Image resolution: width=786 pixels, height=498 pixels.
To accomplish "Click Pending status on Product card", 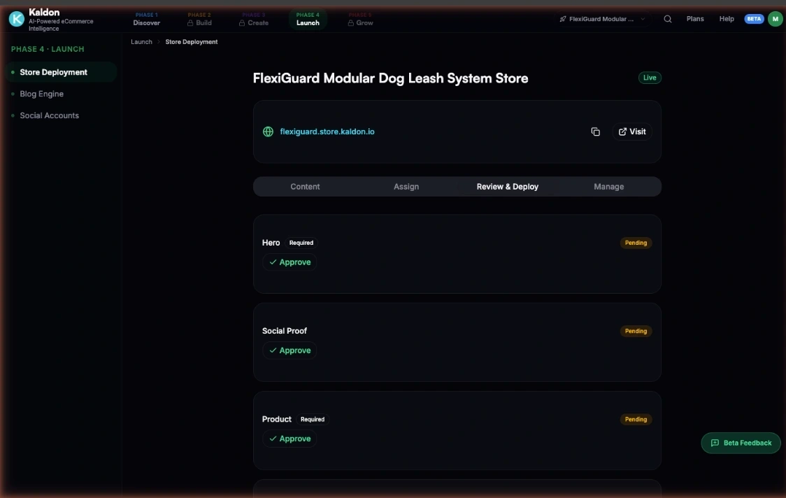I will [x=636, y=419].
